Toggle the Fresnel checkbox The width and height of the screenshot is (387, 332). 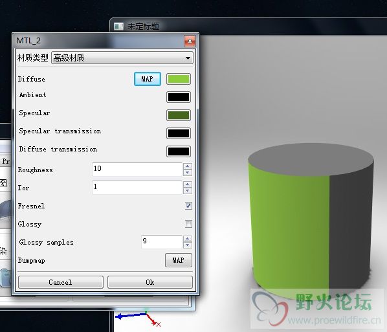(x=188, y=206)
